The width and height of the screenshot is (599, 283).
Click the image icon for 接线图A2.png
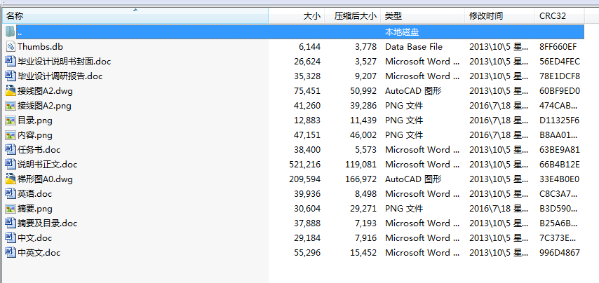coord(11,106)
